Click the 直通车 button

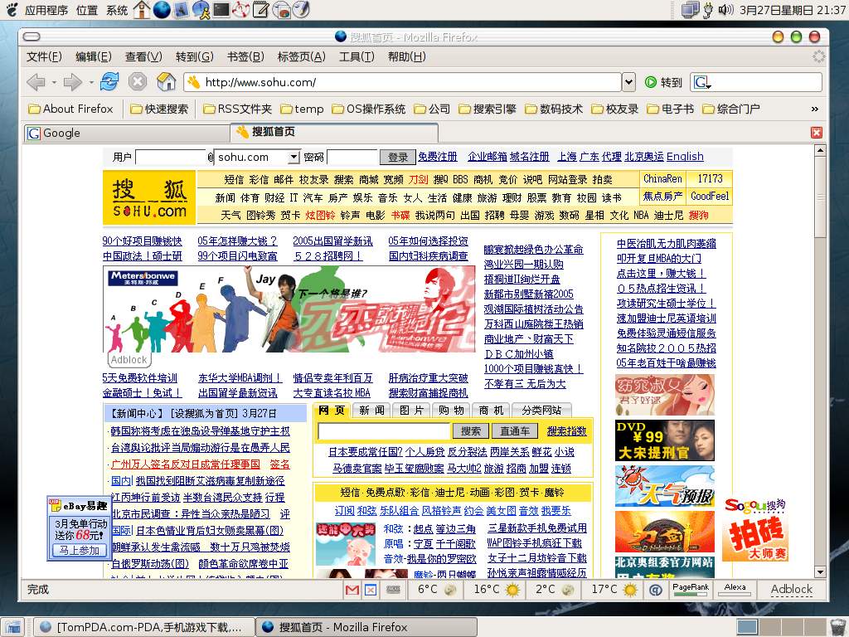[514, 431]
